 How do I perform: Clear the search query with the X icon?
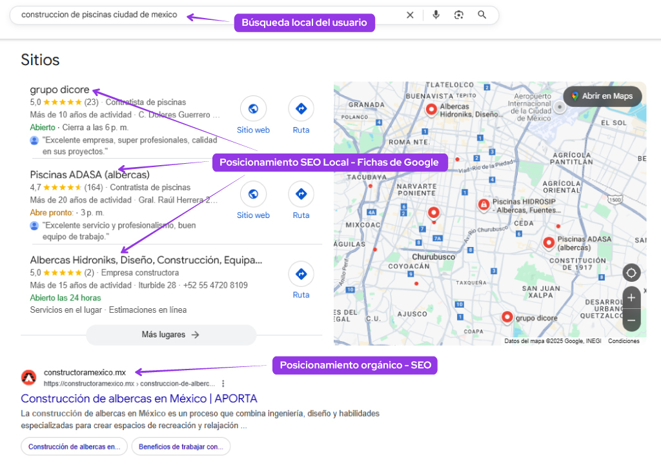(x=410, y=14)
